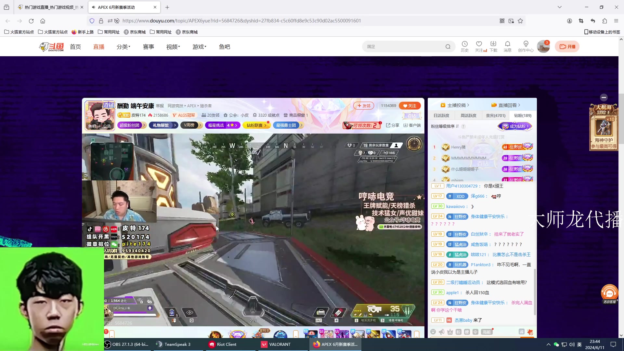Click the 成为钻粉 button
Image resolution: width=624 pixels, height=351 pixels.
pyautogui.click(x=515, y=126)
